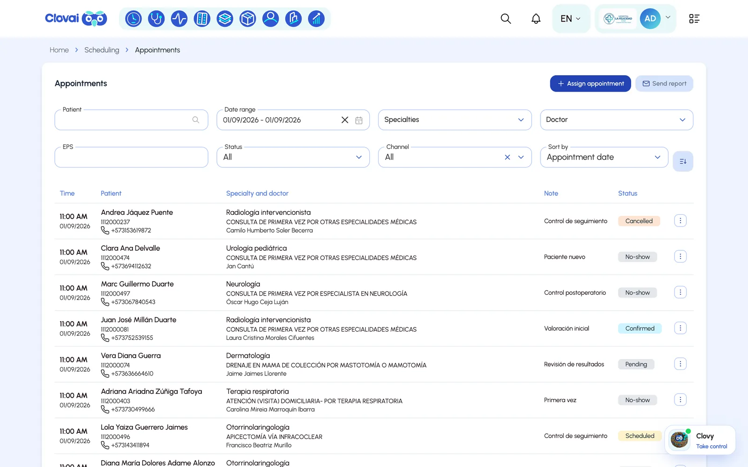This screenshot has height=467, width=748.
Task: Click the Pending status badge
Action: pos(636,364)
